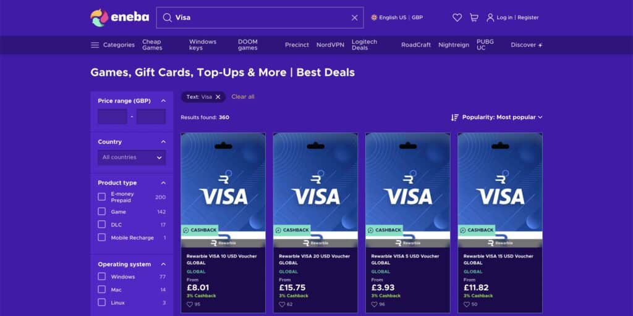Click the Clear all link
Viewport: 633px width, 316px height.
[243, 97]
